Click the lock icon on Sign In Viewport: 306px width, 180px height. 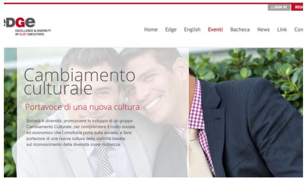[x=272, y=7]
